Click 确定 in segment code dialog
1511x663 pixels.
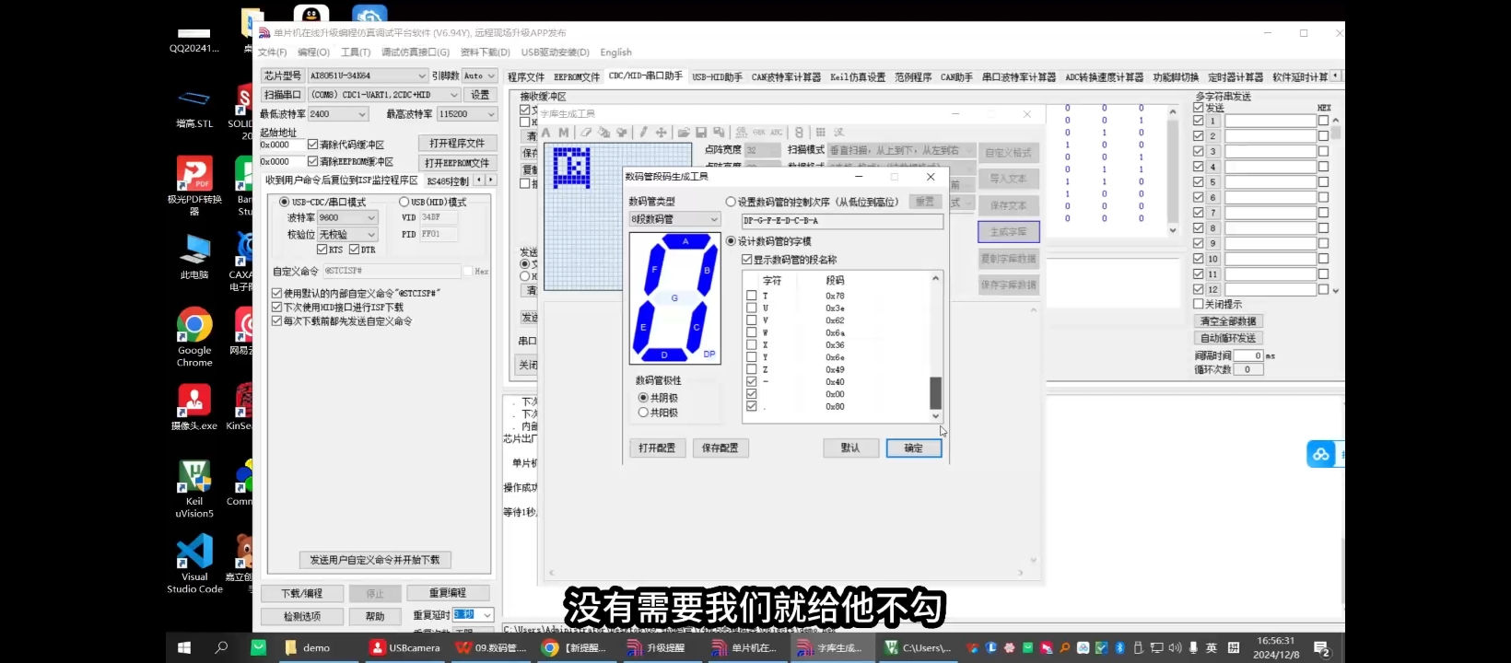point(913,448)
